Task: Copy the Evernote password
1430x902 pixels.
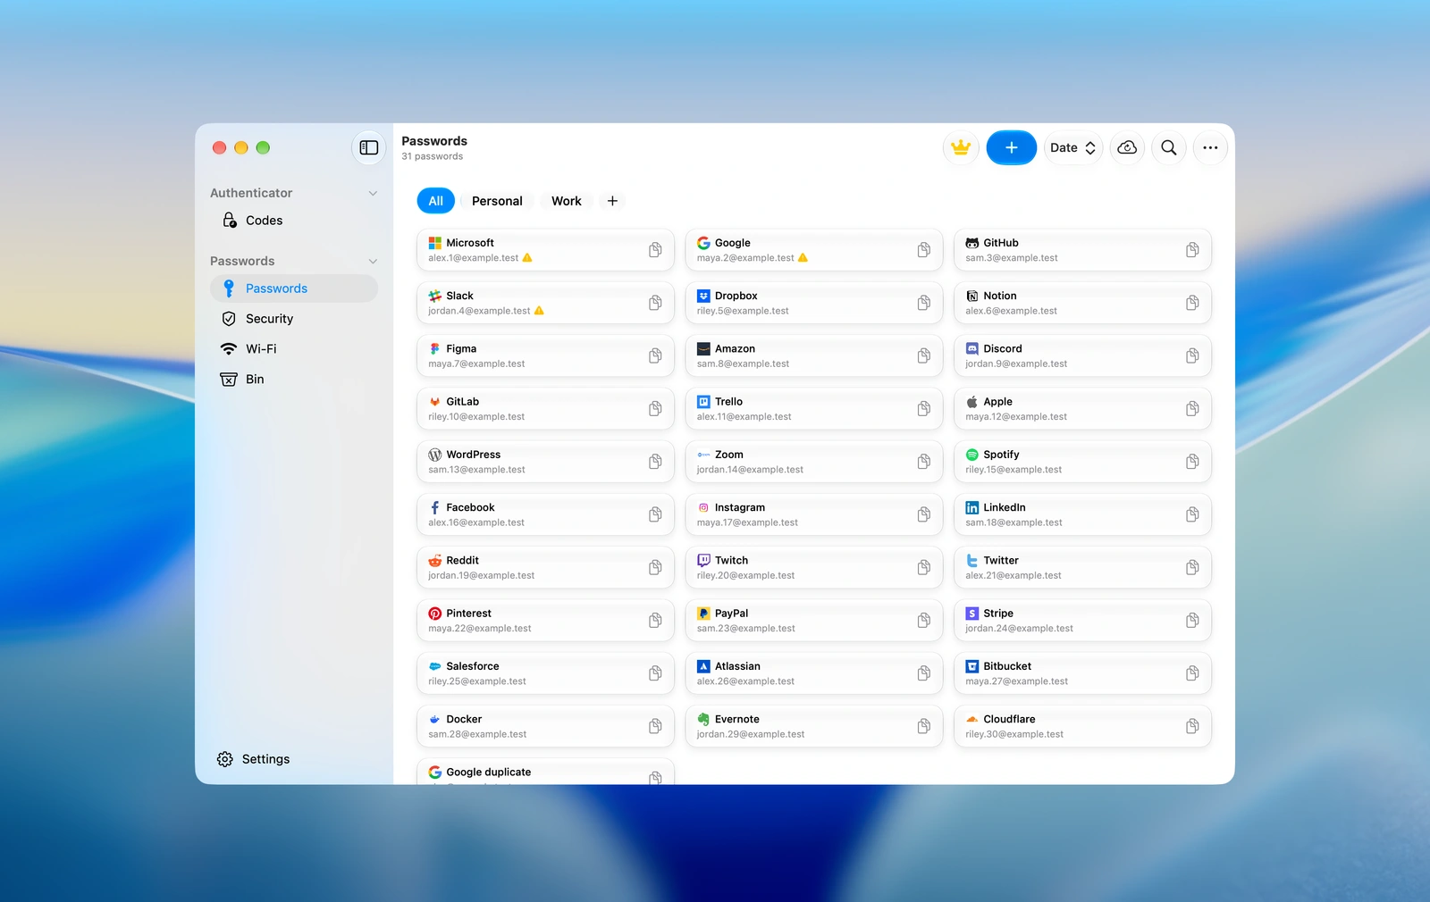Action: point(924,726)
